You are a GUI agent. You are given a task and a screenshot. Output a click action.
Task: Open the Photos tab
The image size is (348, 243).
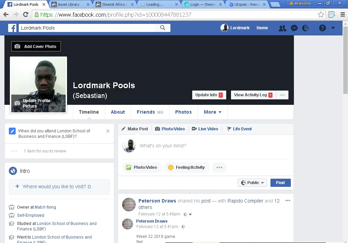coord(183,112)
